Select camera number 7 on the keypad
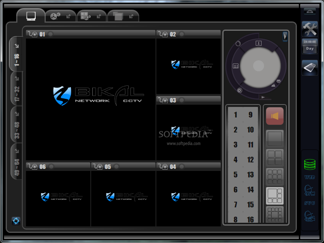Image resolution: width=324 pixels, height=243 pixels. coord(235,205)
